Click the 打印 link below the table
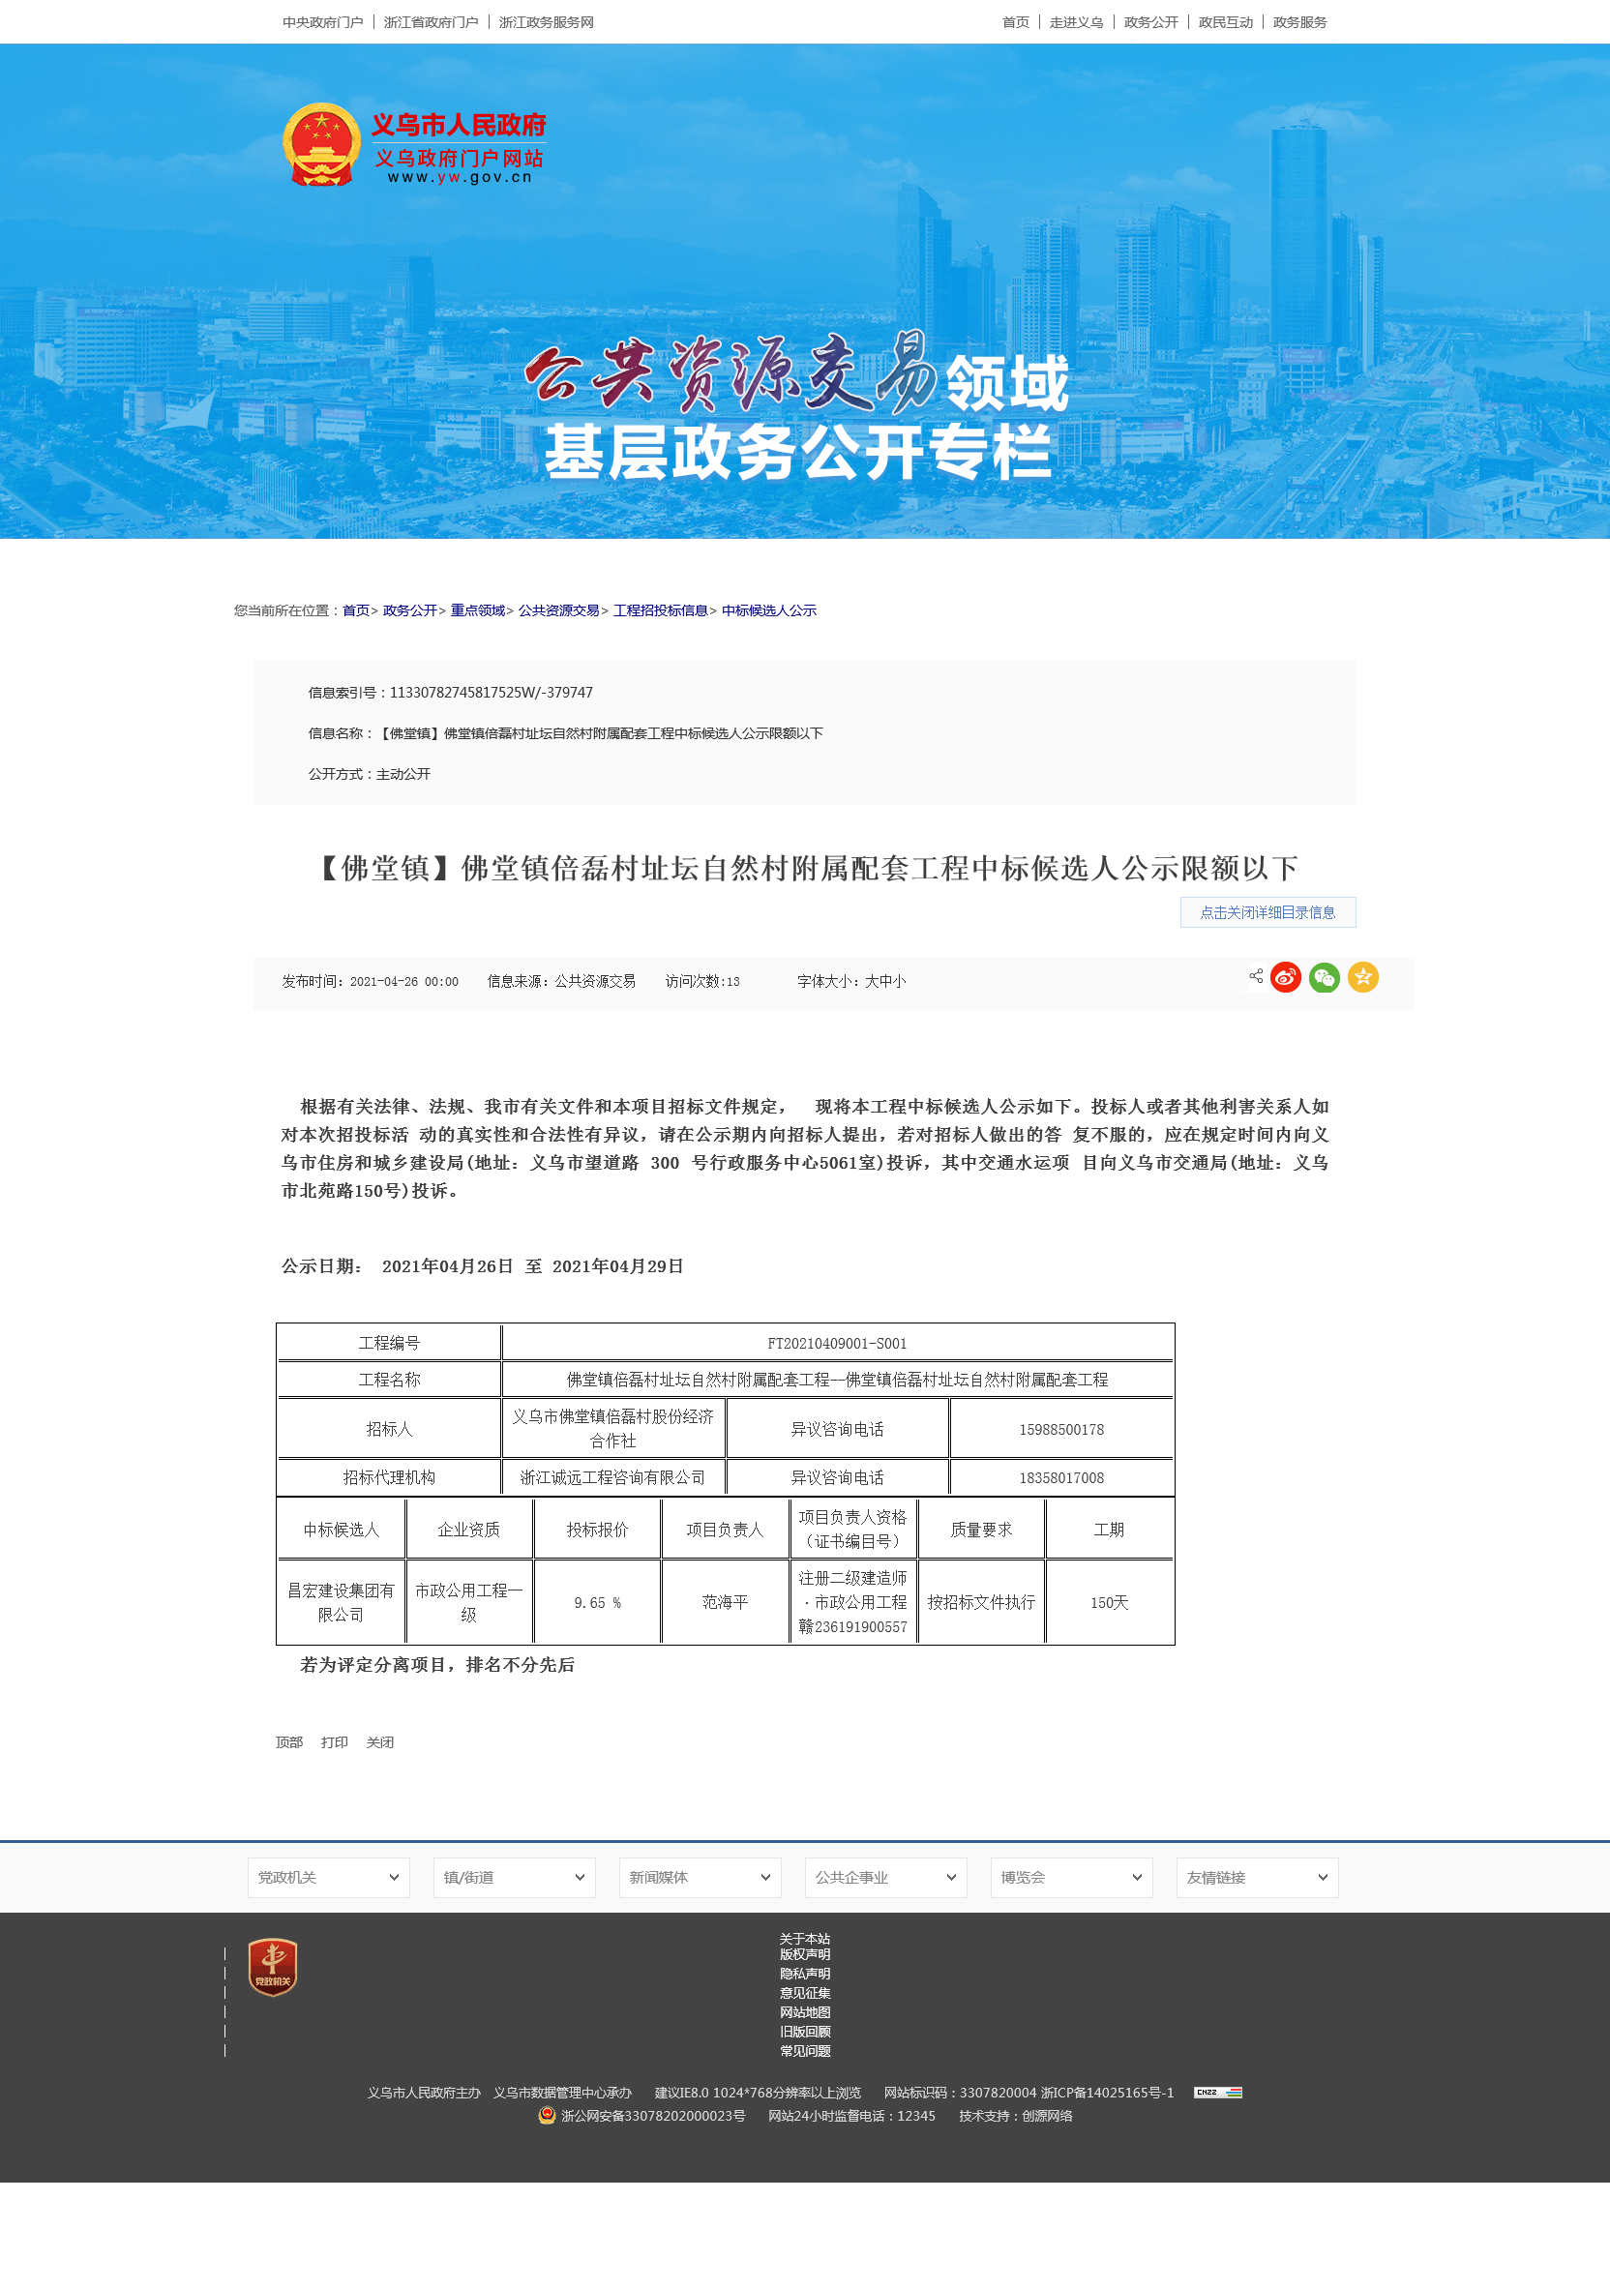 [x=334, y=1742]
